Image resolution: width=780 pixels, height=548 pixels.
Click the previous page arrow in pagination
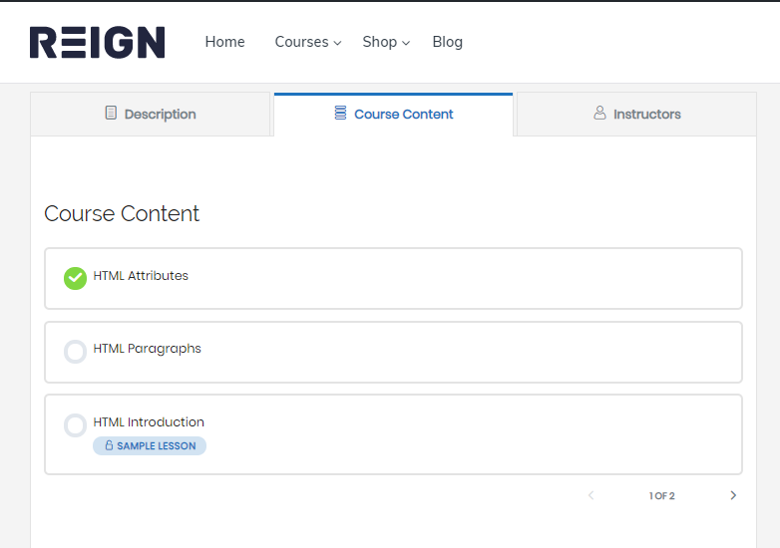(x=590, y=495)
